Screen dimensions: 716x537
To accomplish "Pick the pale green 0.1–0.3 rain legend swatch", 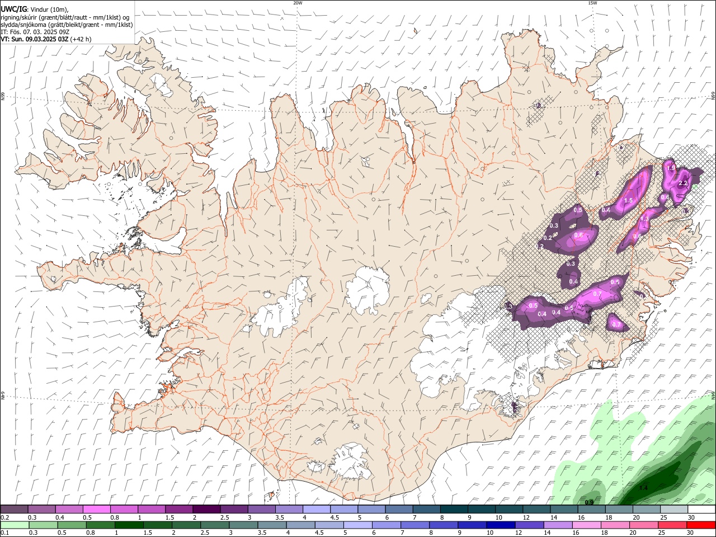I will tap(16, 525).
